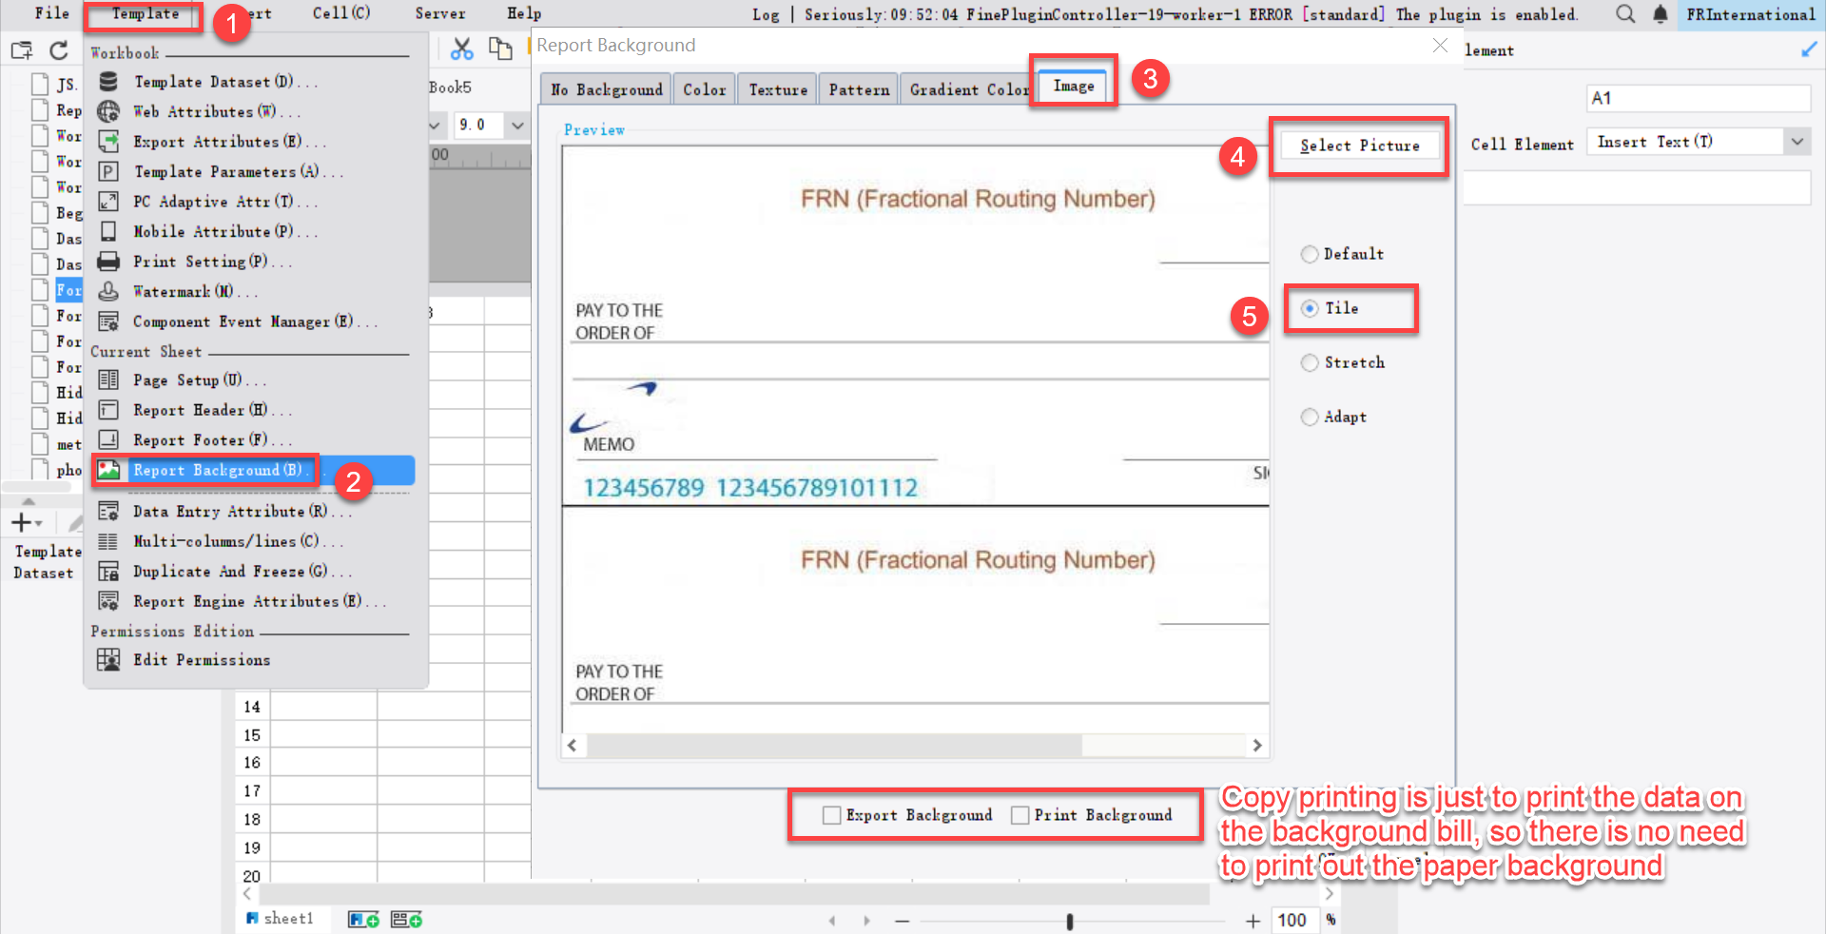The image size is (1826, 934).
Task: Select the Web Attributes globe icon
Action: pyautogui.click(x=107, y=111)
